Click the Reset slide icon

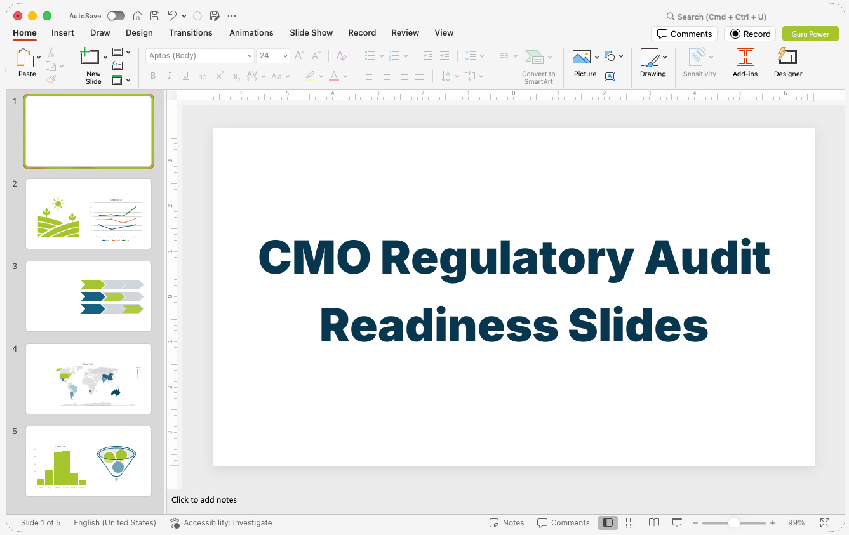pos(117,65)
